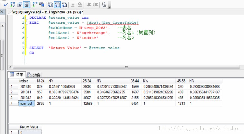This screenshot has height=134, width=244.
Task: Toggle IntelliSense enabled in the toolbar
Action: 26,5
